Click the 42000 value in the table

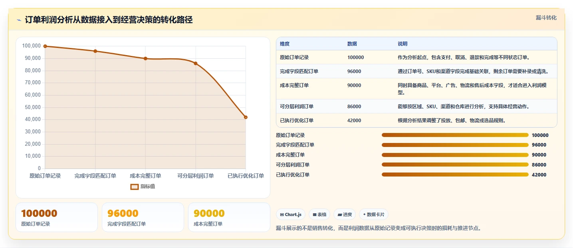point(354,121)
